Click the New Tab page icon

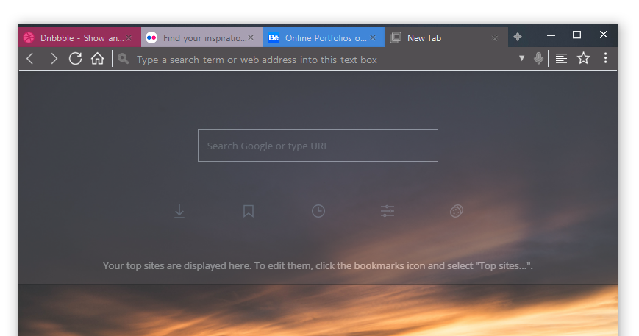pyautogui.click(x=396, y=38)
